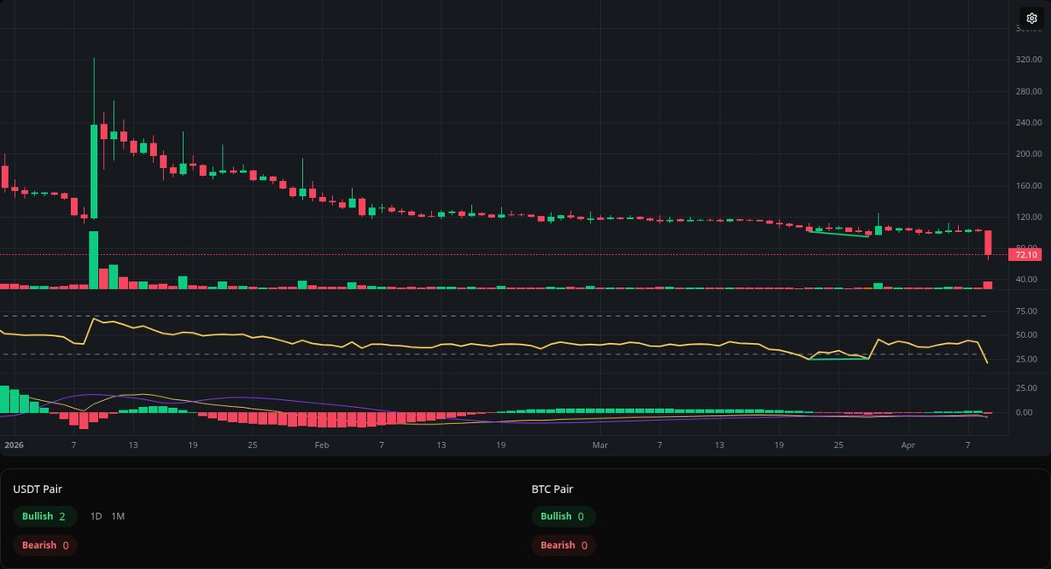Click the 2026 date axis label
The width and height of the screenshot is (1051, 569).
pyautogui.click(x=13, y=446)
